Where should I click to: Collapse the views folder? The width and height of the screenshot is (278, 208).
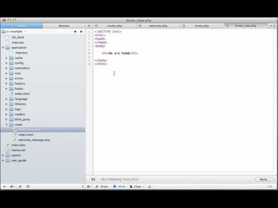[x=7, y=124]
